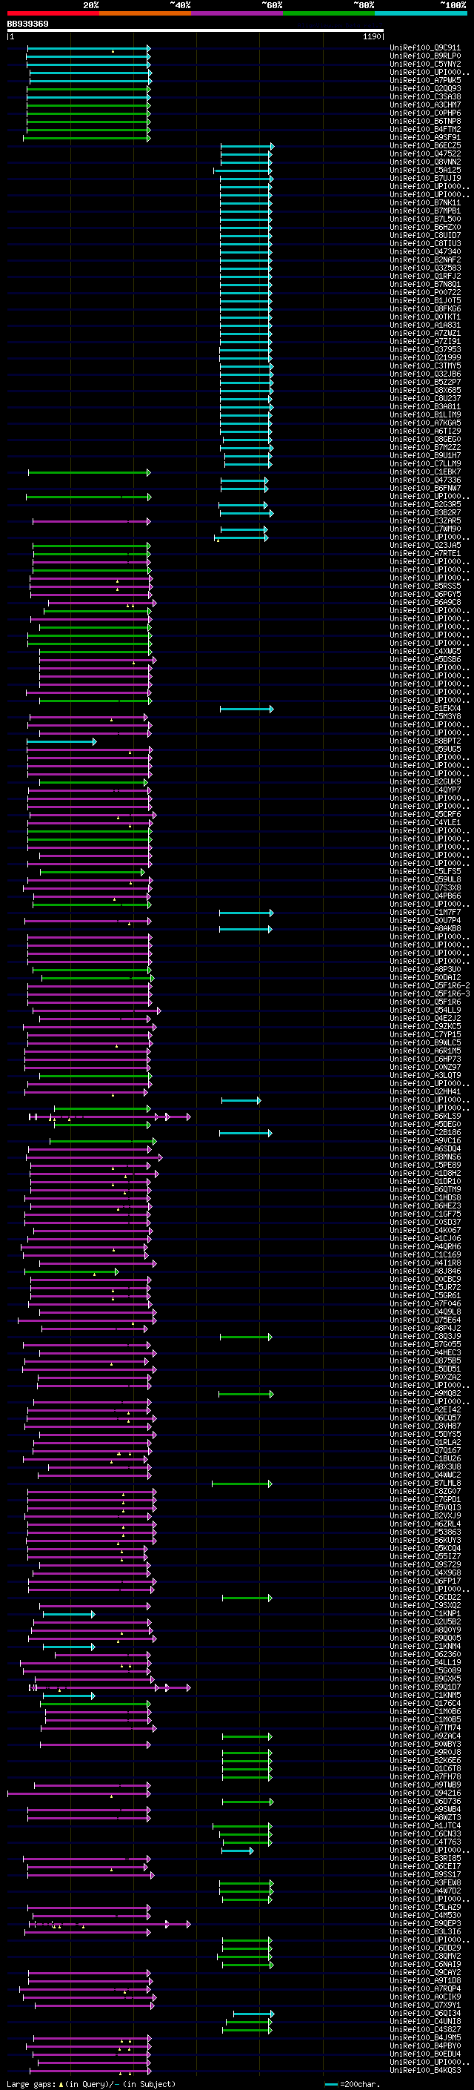
Task: Select hit label UniRef100_B7UJI9
Action: [x=424, y=179]
